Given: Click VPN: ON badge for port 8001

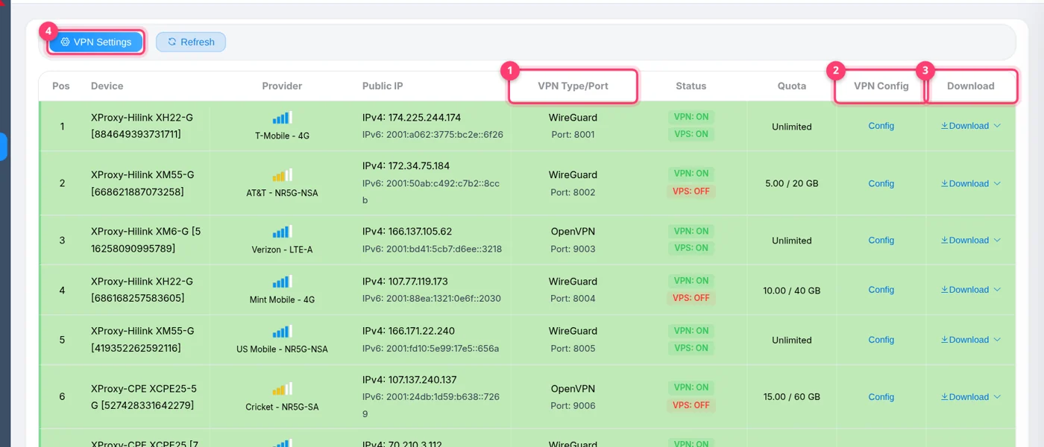Looking at the screenshot, I should tap(691, 117).
